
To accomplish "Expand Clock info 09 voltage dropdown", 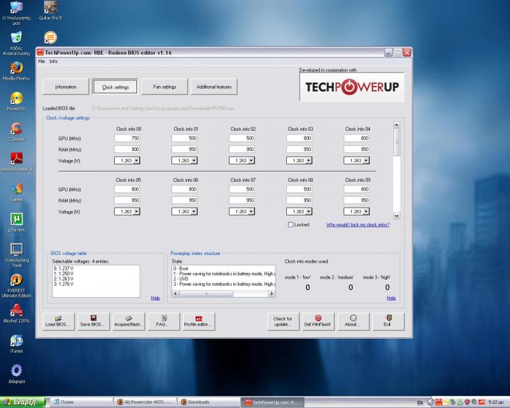I will 366,212.
